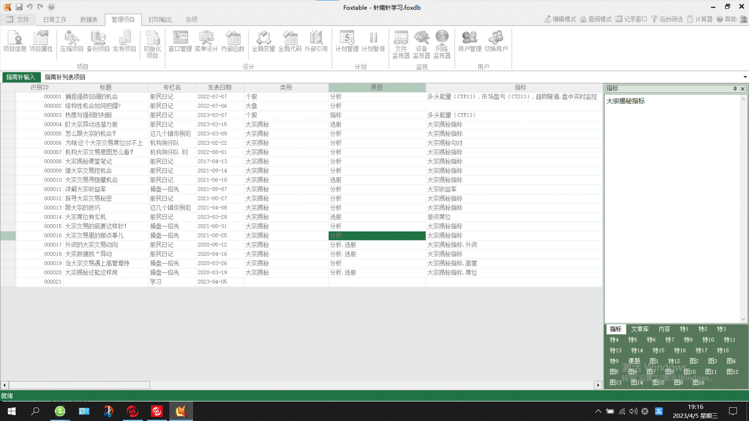The image size is (749, 421).
Task: Switch to the 打印输出 ribbon tab
Action: (x=160, y=19)
